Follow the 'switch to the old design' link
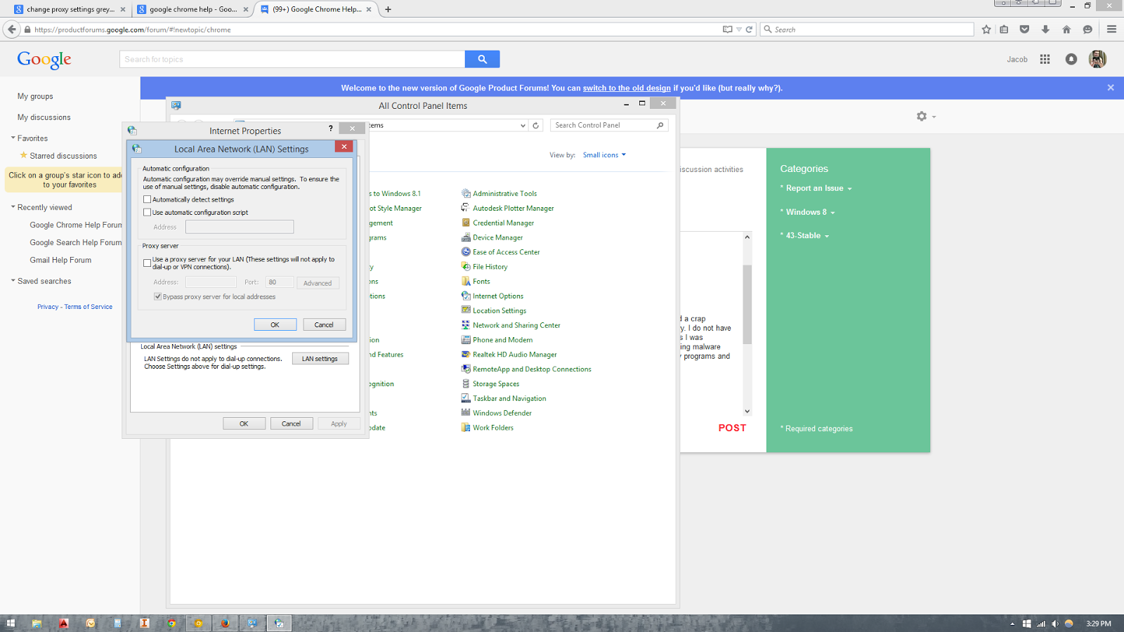This screenshot has width=1124, height=632. (627, 88)
